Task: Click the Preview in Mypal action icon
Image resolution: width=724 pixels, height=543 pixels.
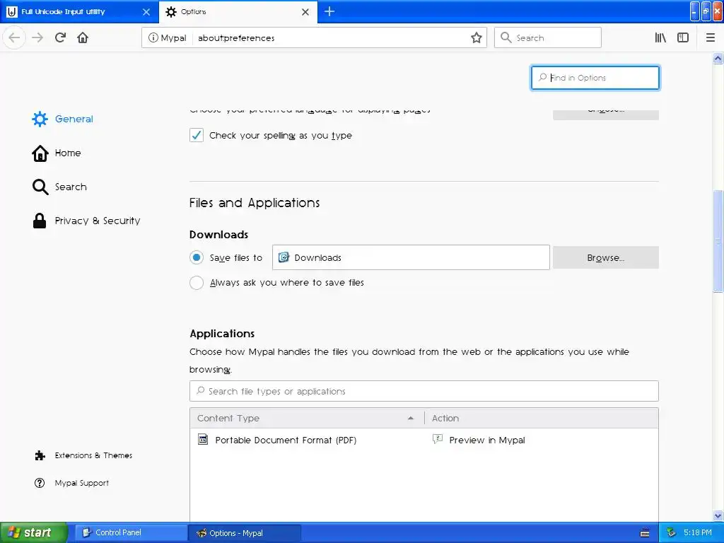Action: click(x=437, y=438)
